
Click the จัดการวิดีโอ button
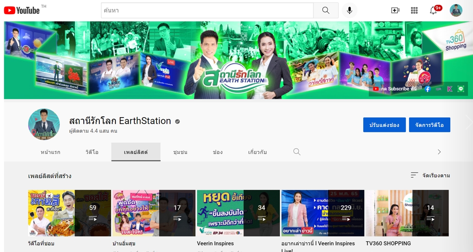coord(430,125)
